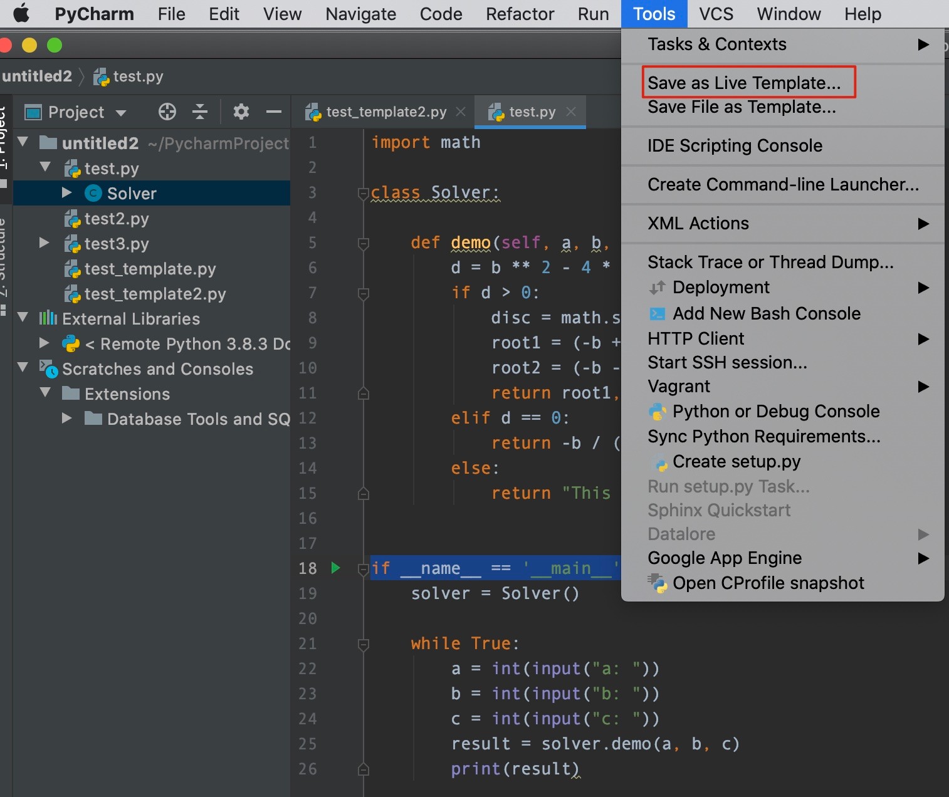Click Create setup.py Python icon
The image size is (949, 797).
(x=661, y=464)
